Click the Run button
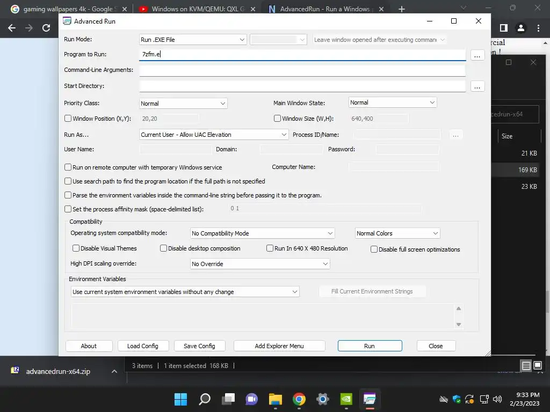This screenshot has width=550, height=412. pyautogui.click(x=370, y=346)
